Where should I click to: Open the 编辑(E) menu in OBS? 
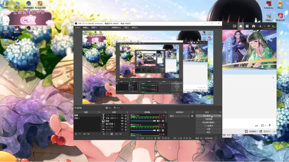(x=86, y=28)
